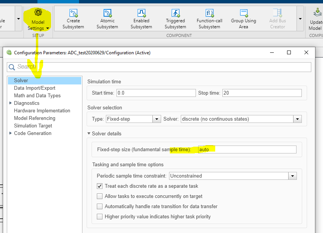This screenshot has width=323, height=233.
Task: Open Model Settings dropdown arrow
Action: [48, 28]
